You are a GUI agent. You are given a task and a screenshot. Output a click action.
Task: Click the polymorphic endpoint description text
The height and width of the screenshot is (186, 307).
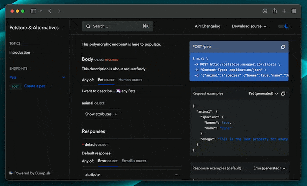(121, 44)
